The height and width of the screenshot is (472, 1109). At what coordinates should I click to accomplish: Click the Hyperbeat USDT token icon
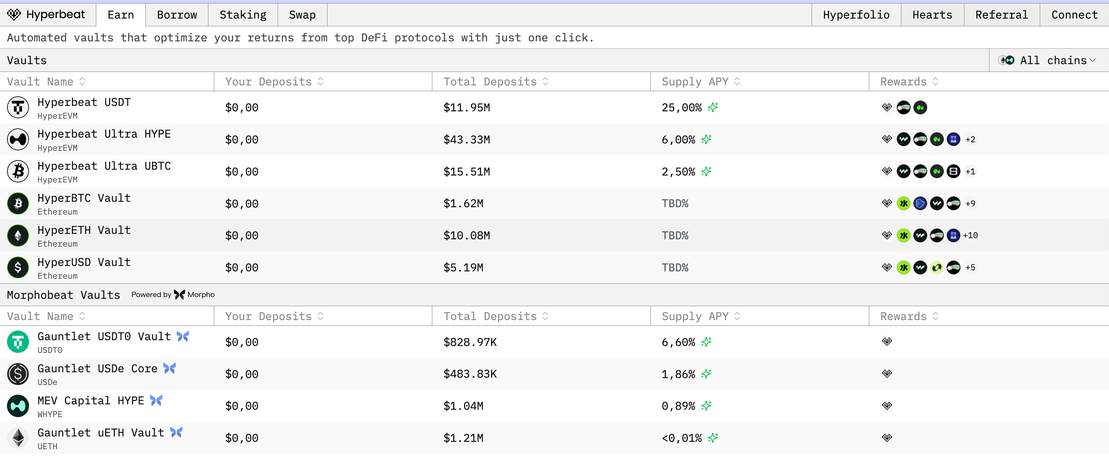[18, 107]
